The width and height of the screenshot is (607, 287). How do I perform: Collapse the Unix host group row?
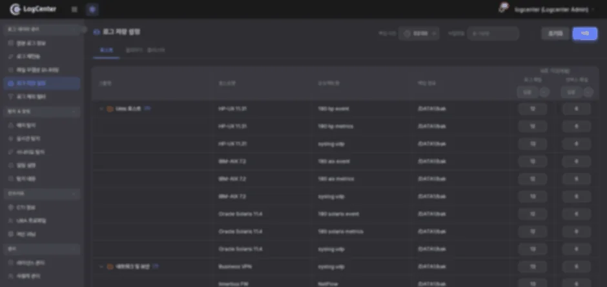click(x=101, y=109)
